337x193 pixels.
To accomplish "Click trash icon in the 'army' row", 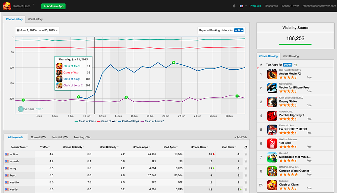I will pos(245,169).
